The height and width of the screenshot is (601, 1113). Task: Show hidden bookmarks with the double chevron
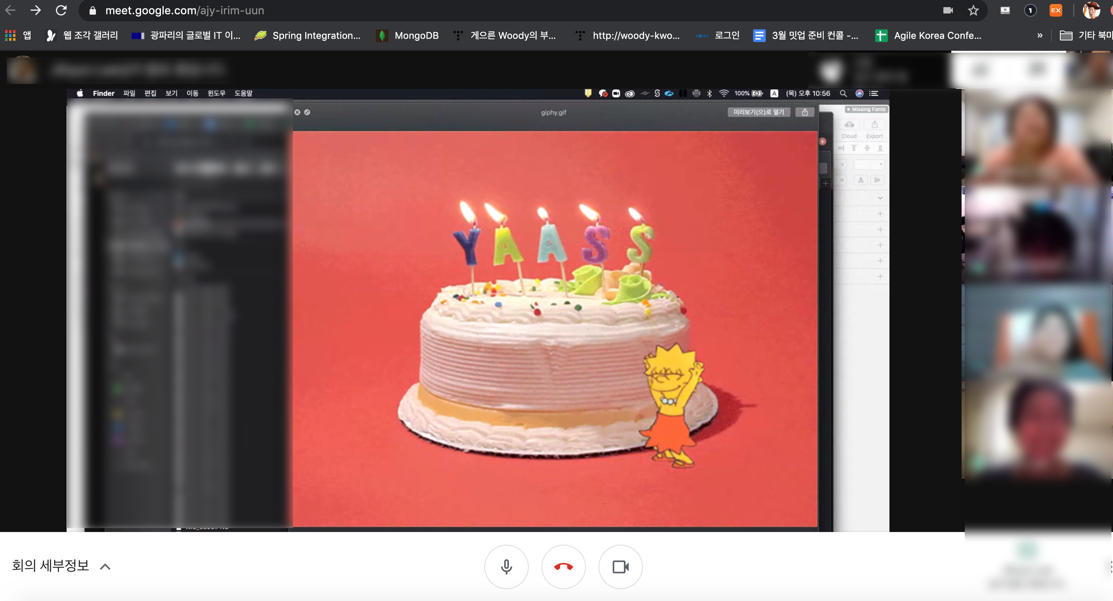coord(1040,35)
